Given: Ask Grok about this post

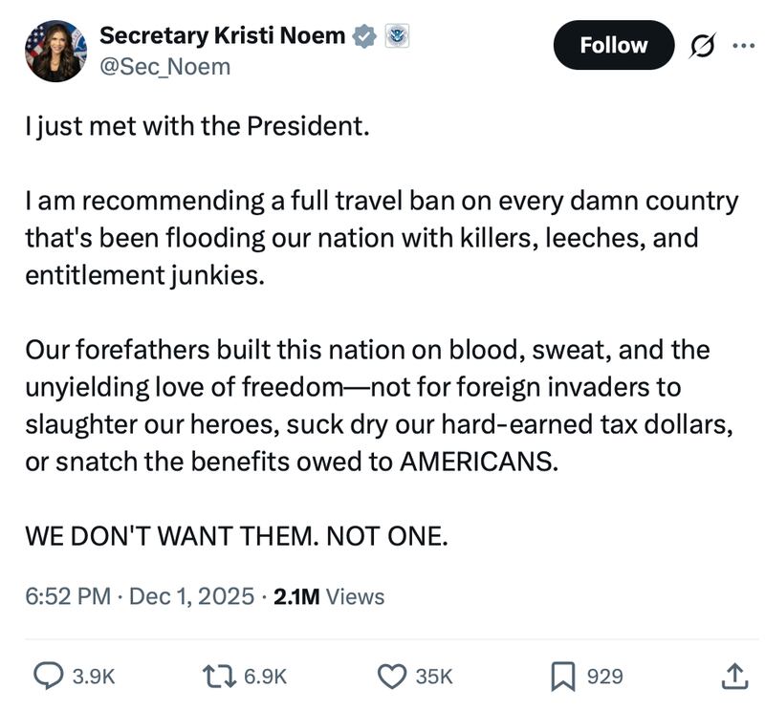Looking at the screenshot, I should tap(702, 44).
